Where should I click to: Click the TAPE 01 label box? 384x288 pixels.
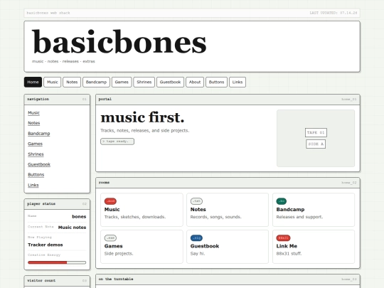click(316, 132)
